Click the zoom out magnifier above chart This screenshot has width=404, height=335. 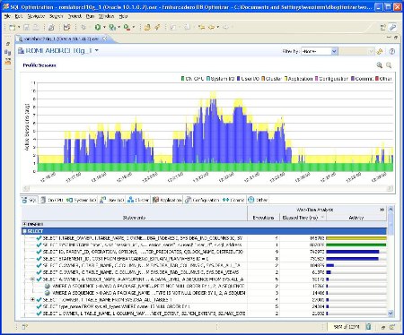pos(389,65)
